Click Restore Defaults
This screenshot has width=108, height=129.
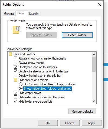[82, 111]
